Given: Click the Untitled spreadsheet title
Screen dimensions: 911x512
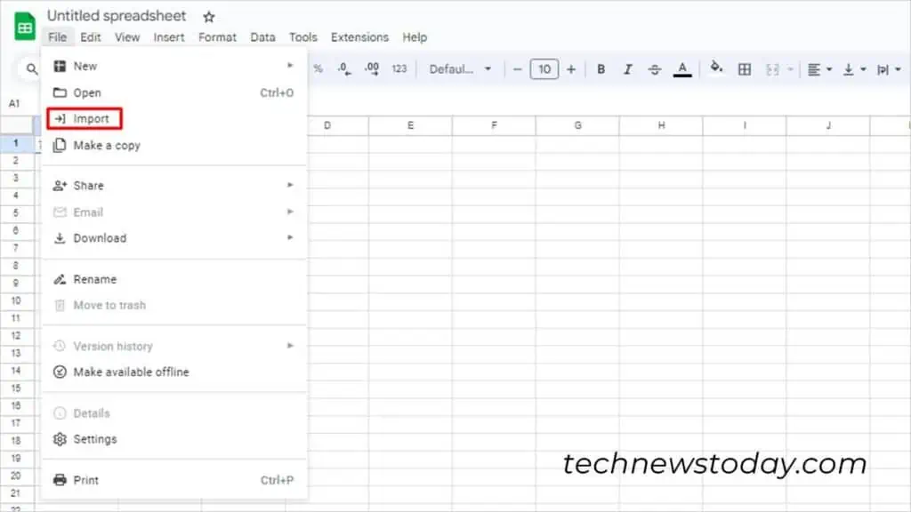Looking at the screenshot, I should point(117,16).
